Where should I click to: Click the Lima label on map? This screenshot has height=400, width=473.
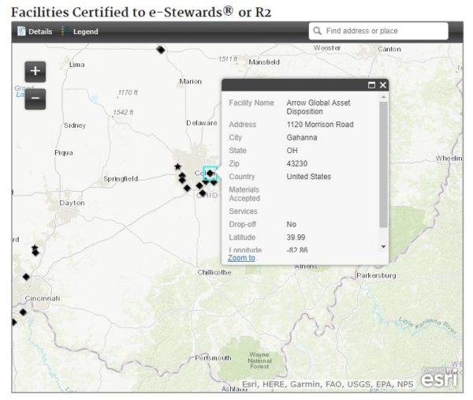click(77, 65)
